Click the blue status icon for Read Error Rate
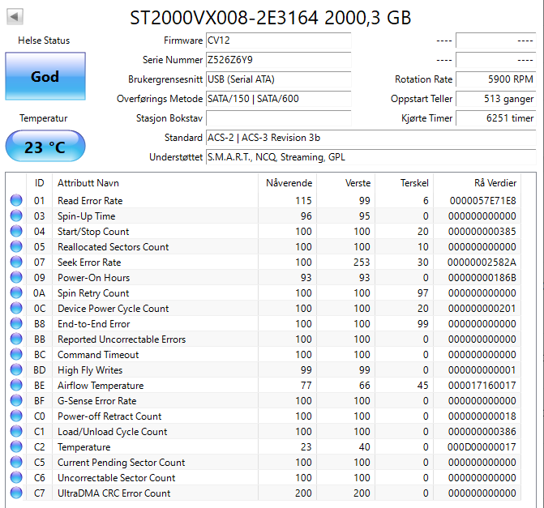 (16, 201)
